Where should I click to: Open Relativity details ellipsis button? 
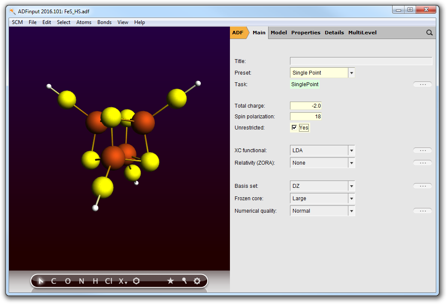pyautogui.click(x=423, y=163)
